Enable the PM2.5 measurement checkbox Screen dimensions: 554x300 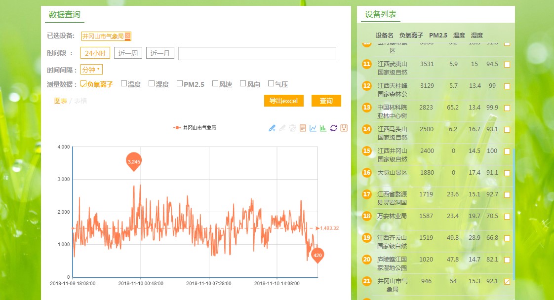tap(180, 84)
